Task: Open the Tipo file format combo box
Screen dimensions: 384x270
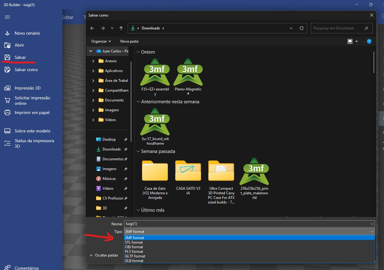Action: tap(249, 232)
